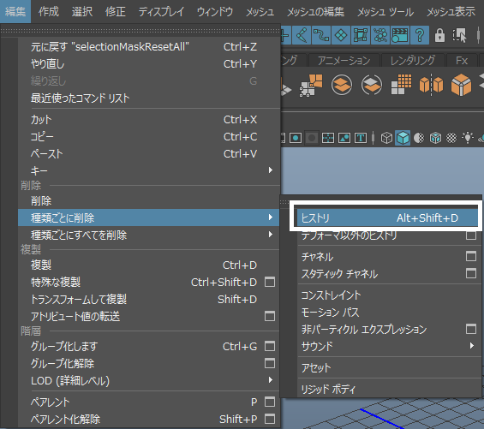Open the メッシュ ツール menu
The height and width of the screenshot is (429, 484).
tap(385, 12)
